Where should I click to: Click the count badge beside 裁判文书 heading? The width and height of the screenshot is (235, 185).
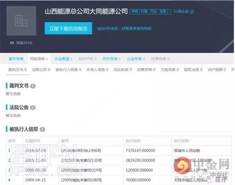pos(33,86)
